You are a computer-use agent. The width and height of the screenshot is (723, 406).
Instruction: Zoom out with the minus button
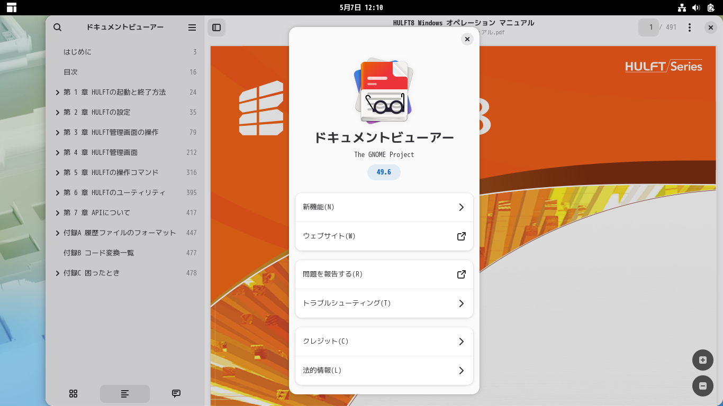pos(703,386)
